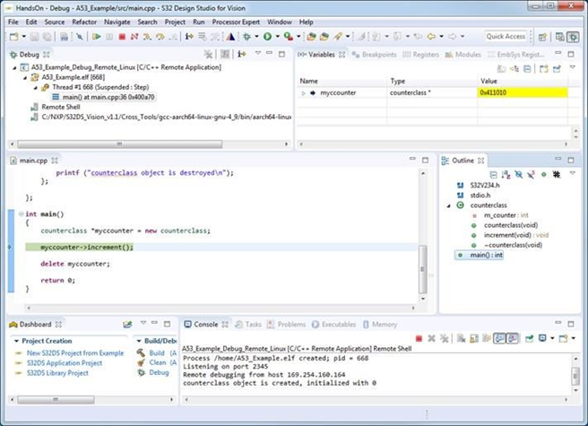This screenshot has height=426, width=588.
Task: Click the red Terminate icon in Console toolbar
Action: pyautogui.click(x=419, y=338)
